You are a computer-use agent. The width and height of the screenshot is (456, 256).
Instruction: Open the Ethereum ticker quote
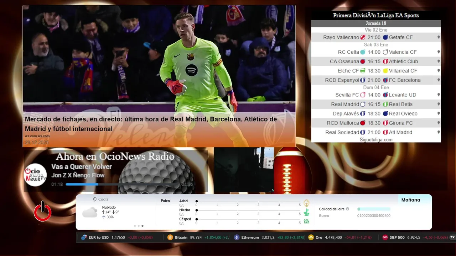pos(269,238)
